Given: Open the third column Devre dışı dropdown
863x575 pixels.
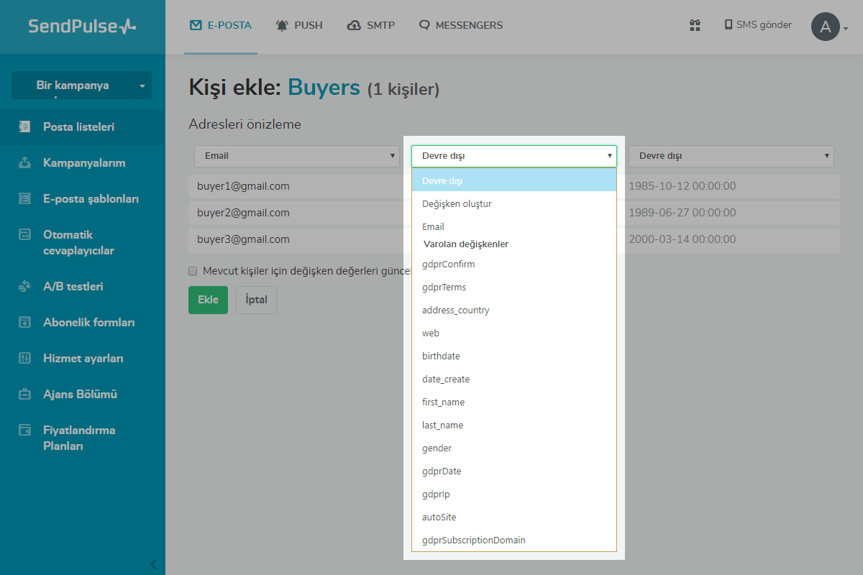Looking at the screenshot, I should tap(731, 156).
